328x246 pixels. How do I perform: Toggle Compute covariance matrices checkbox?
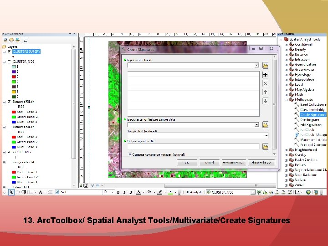click(130, 154)
